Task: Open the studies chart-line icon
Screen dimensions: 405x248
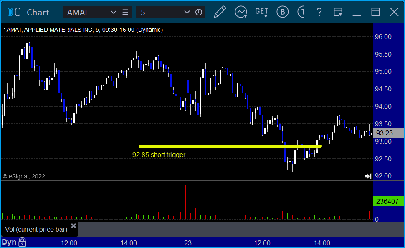Action: tap(241, 12)
